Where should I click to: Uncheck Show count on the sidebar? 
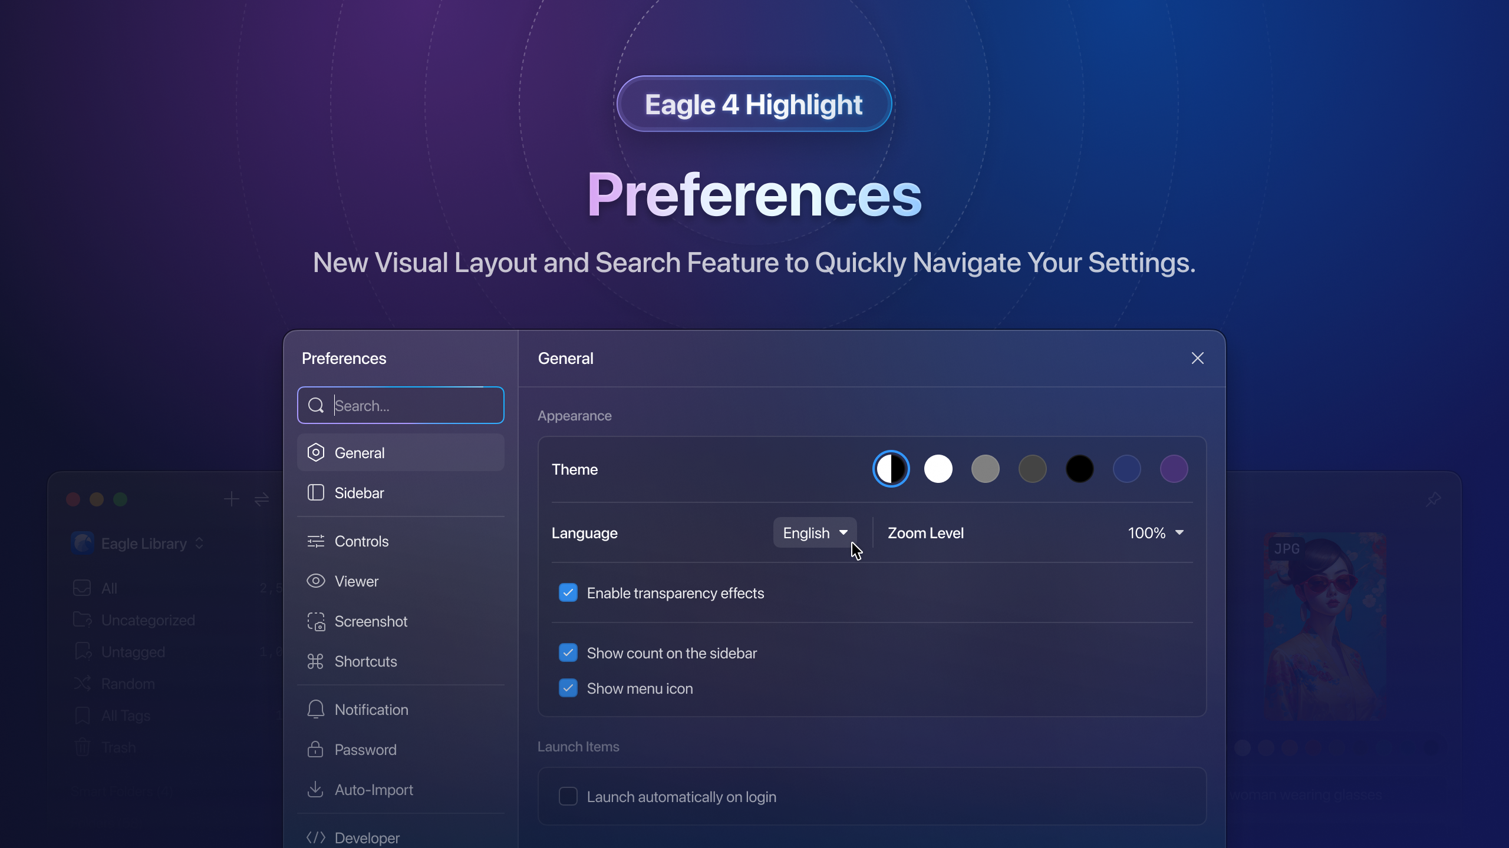pos(568,652)
